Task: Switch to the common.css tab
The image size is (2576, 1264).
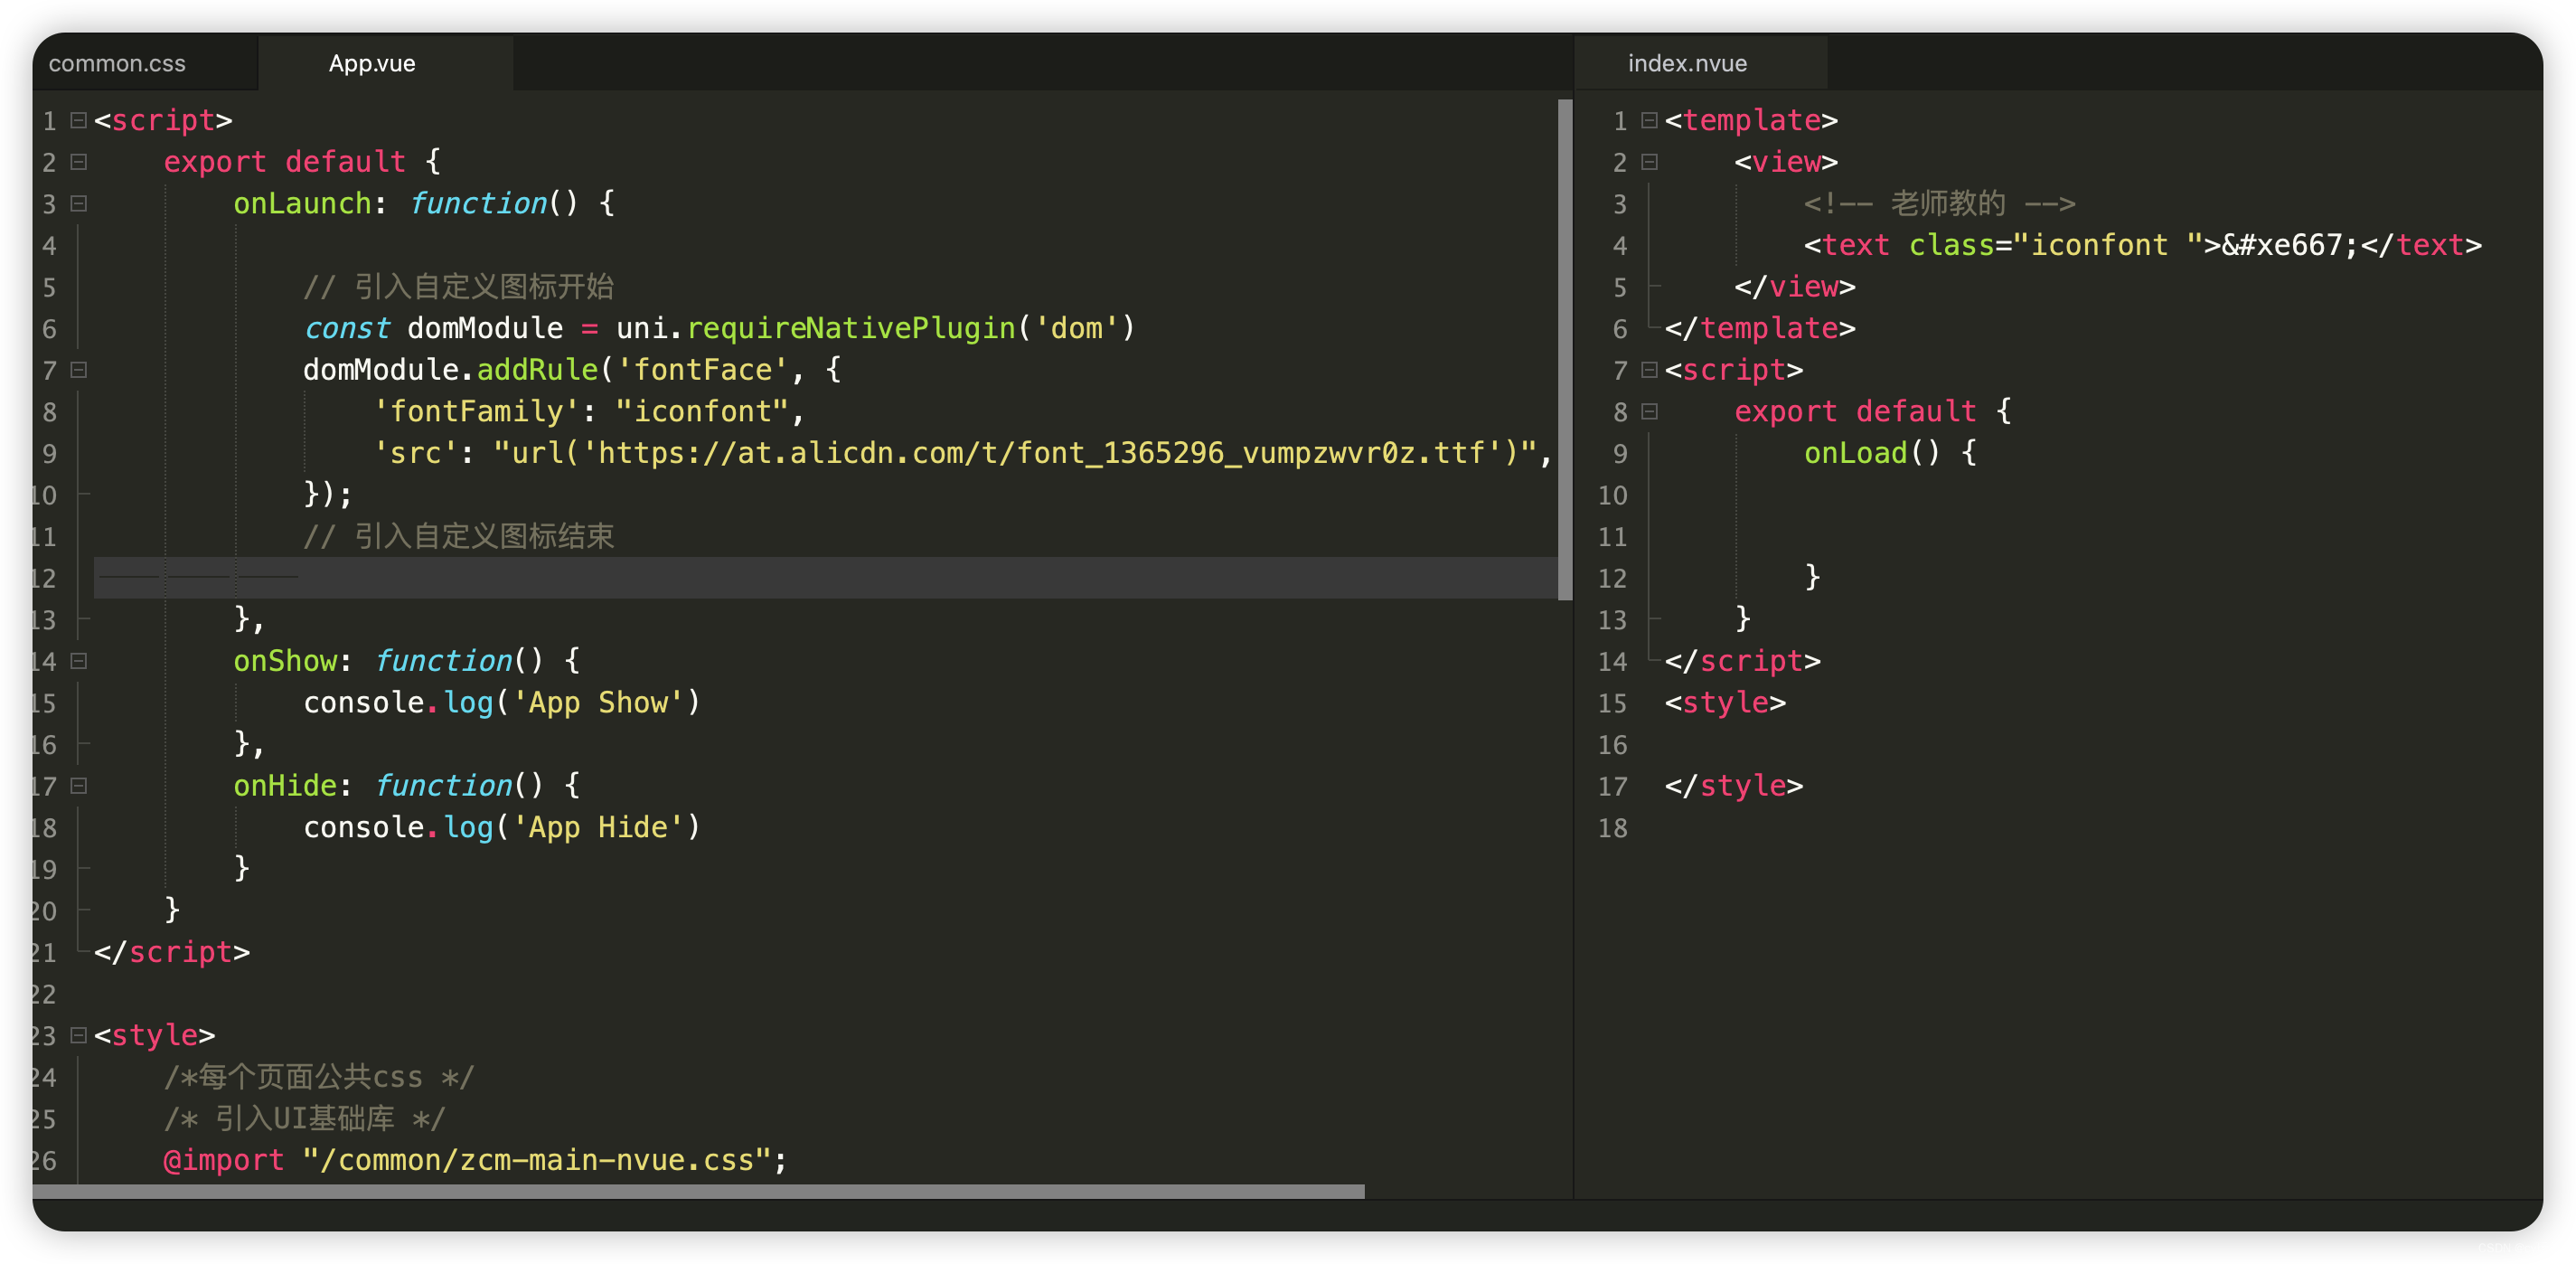Action: pos(117,64)
